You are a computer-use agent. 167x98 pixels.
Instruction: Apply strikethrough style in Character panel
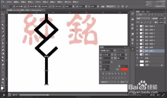[125, 74]
